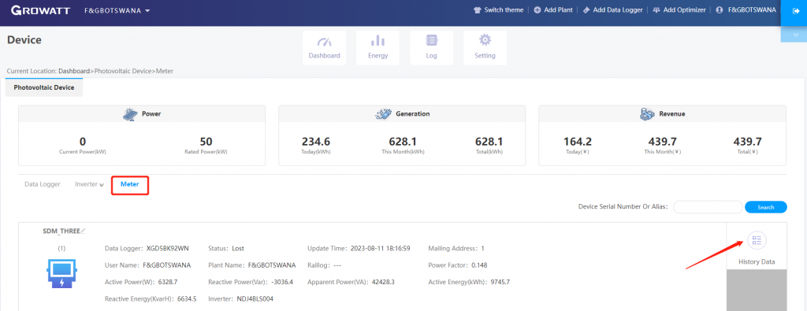
Task: Go to Dashboard in breadcrumb
Action: (x=74, y=71)
